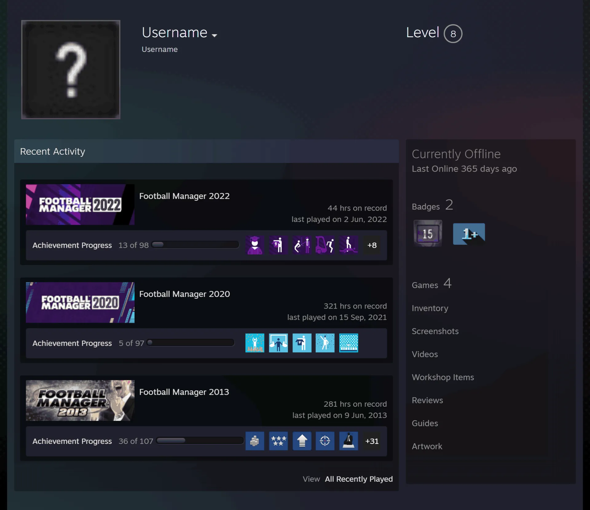The height and width of the screenshot is (510, 590).
Task: Open the Username dropdown arrow
Action: click(x=214, y=35)
